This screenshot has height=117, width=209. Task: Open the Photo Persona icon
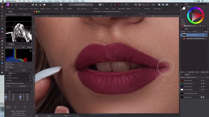coord(8,5)
